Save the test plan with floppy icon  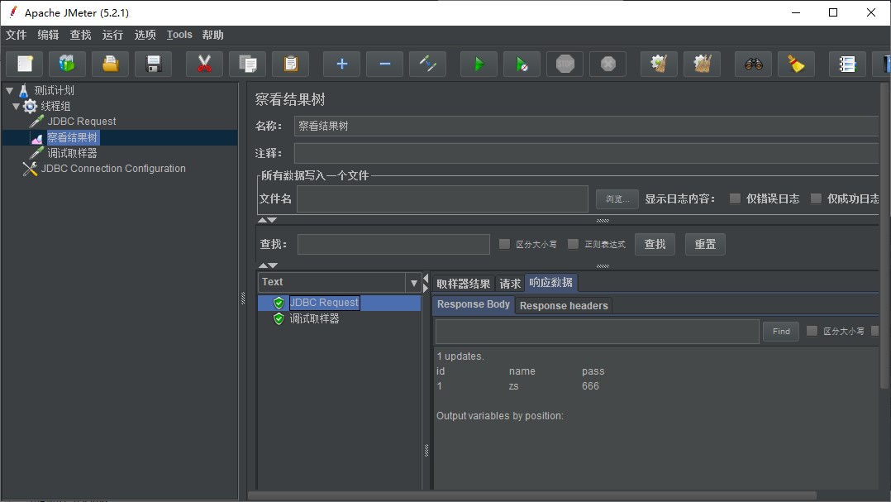coord(154,64)
